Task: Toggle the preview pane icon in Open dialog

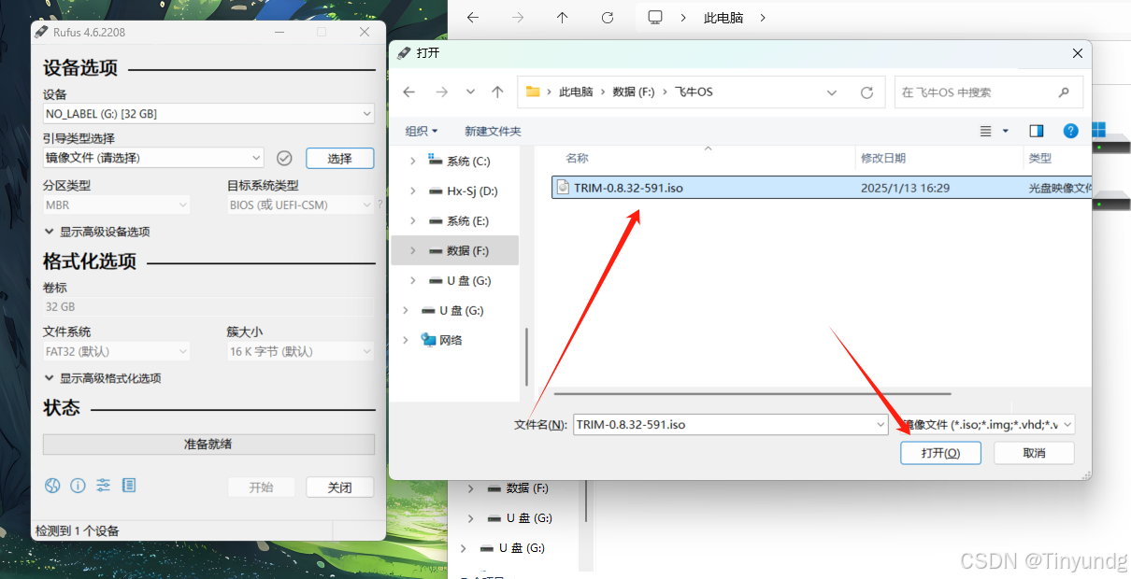Action: click(1036, 131)
